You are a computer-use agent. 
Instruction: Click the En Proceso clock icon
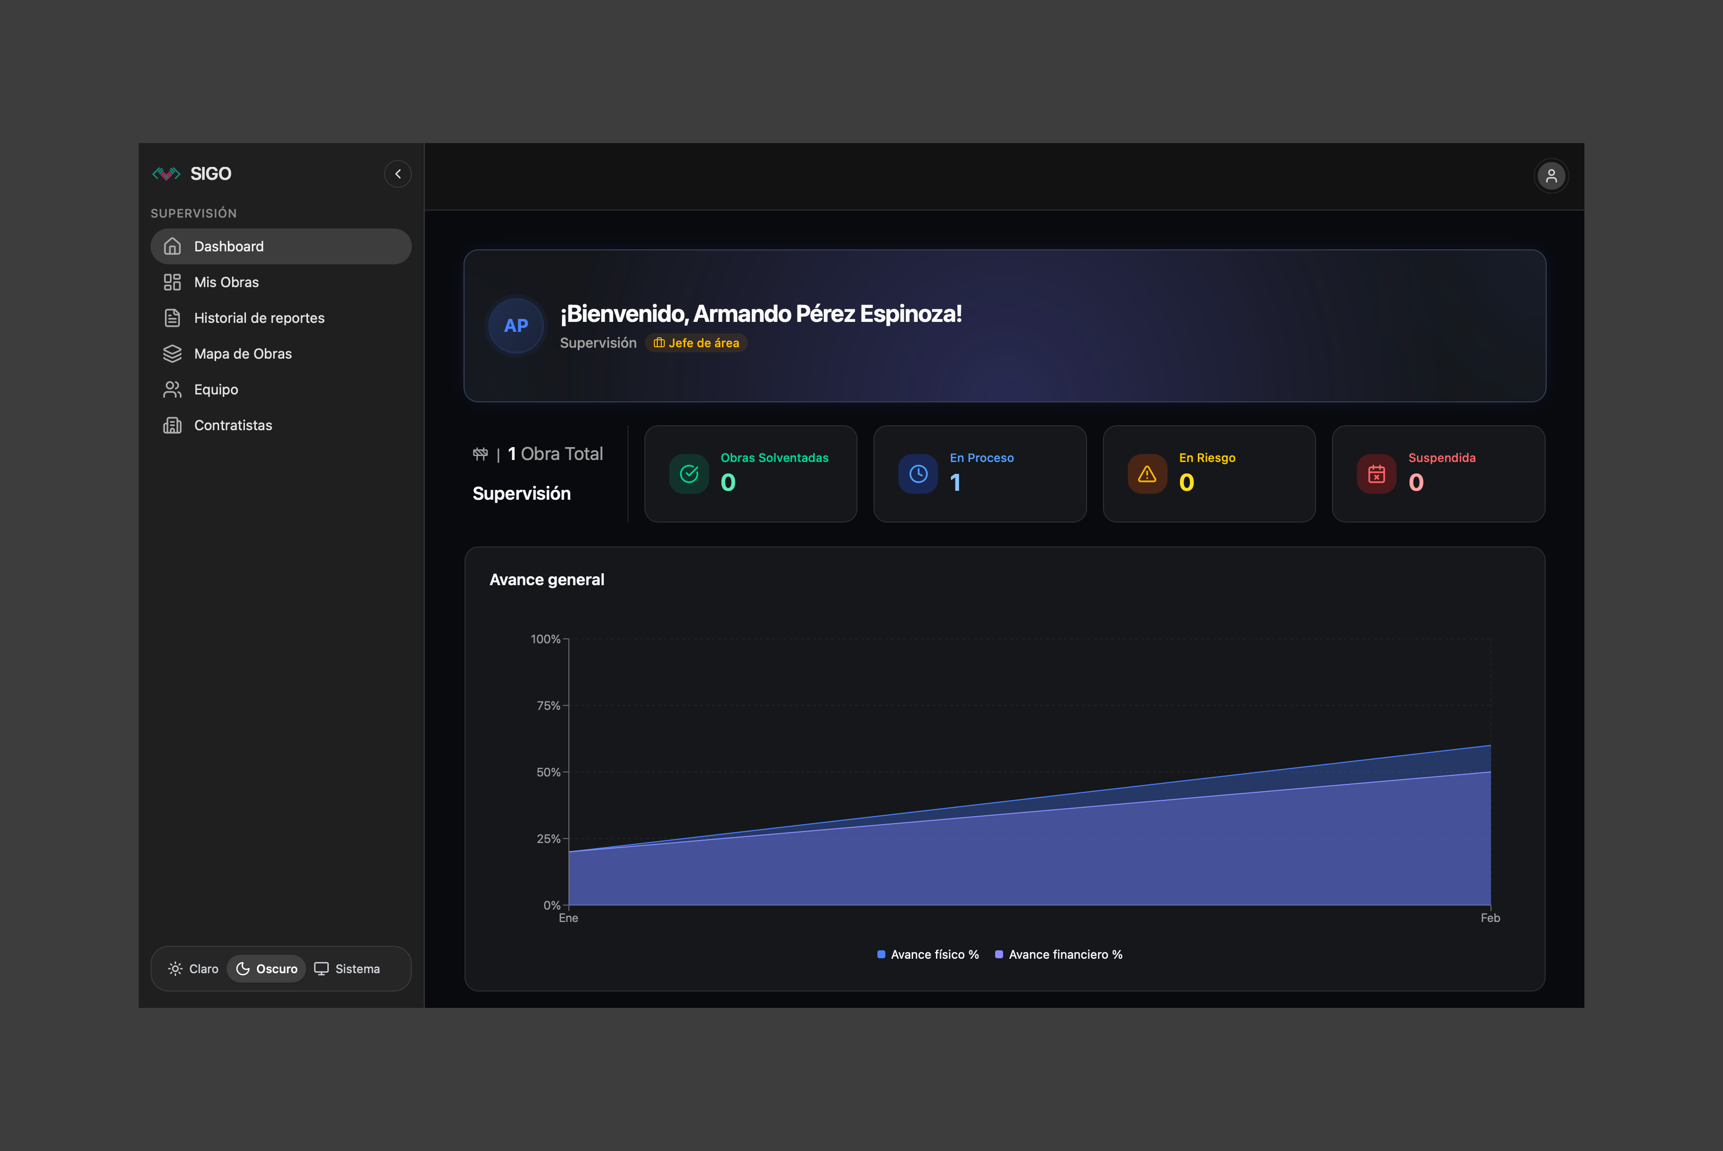tap(918, 474)
